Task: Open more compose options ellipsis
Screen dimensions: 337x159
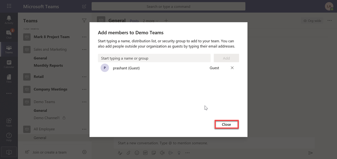Action: coord(187,153)
